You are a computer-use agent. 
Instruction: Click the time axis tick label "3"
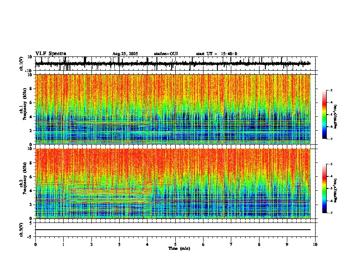(x=119, y=244)
